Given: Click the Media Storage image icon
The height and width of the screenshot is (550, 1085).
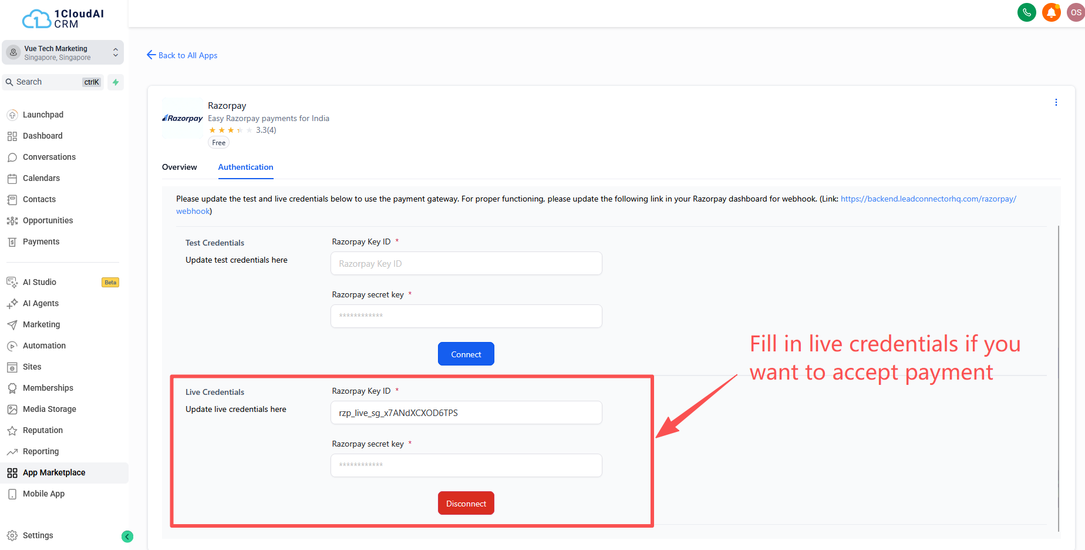Looking at the screenshot, I should [12, 409].
